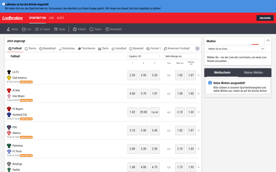
Task: Open Fußball in the dark nav bar
Action: 79,29
